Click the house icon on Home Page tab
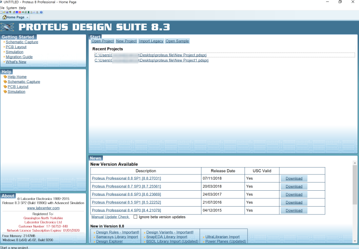The image size is (359, 249). (4, 17)
